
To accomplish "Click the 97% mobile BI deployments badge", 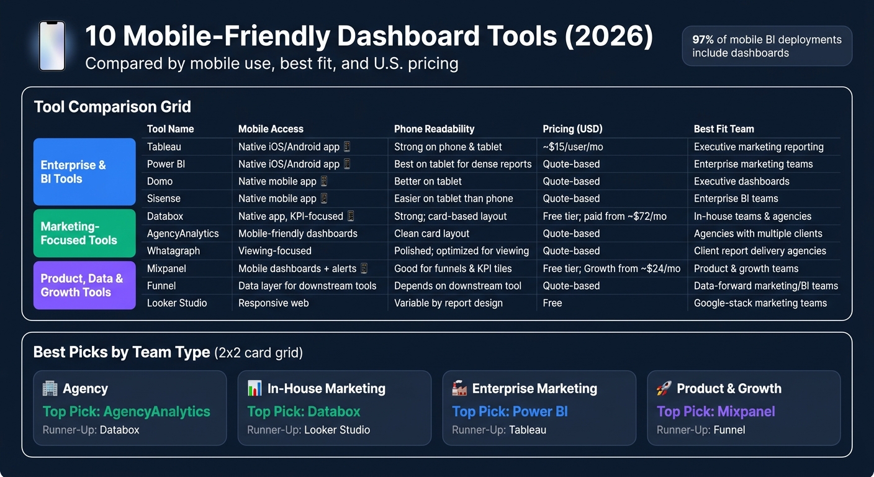I will pos(767,46).
